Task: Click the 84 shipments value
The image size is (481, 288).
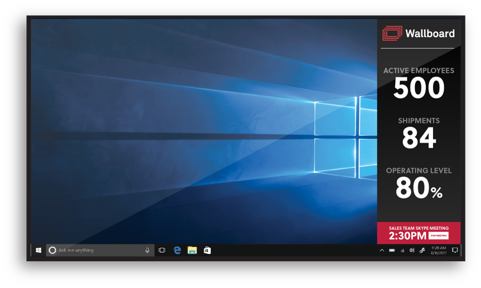Action: [x=419, y=138]
